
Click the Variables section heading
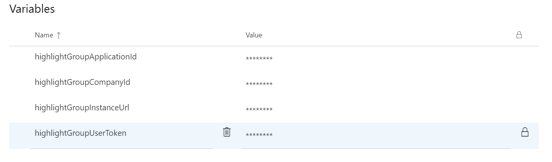(32, 9)
